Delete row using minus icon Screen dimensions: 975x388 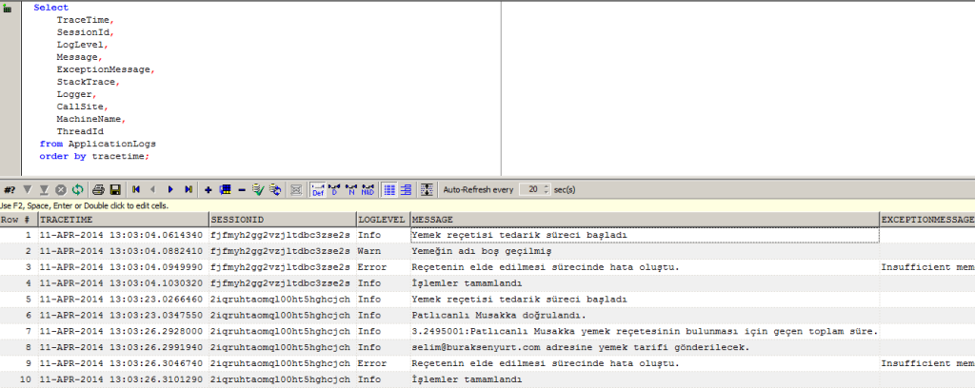pyautogui.click(x=242, y=189)
